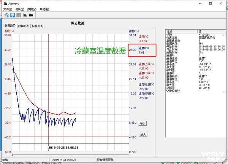228x164 pixels.
Task: Click the status bar time 2019-9-28 19:3:23
Action: coord(64,160)
